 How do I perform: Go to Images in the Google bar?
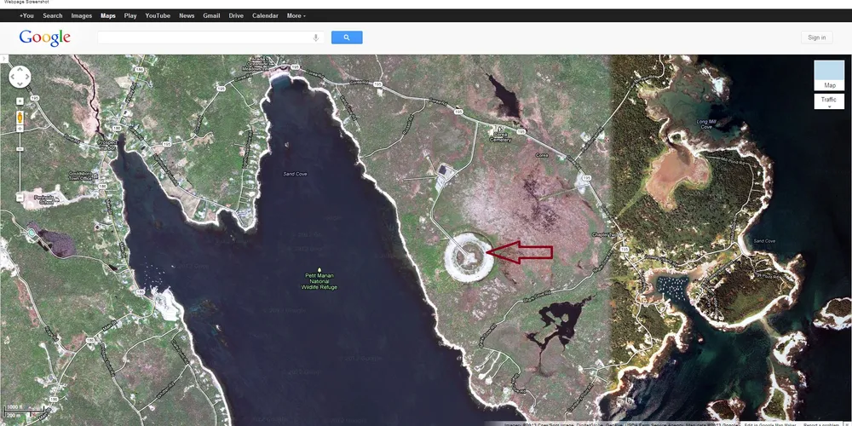[x=82, y=15]
